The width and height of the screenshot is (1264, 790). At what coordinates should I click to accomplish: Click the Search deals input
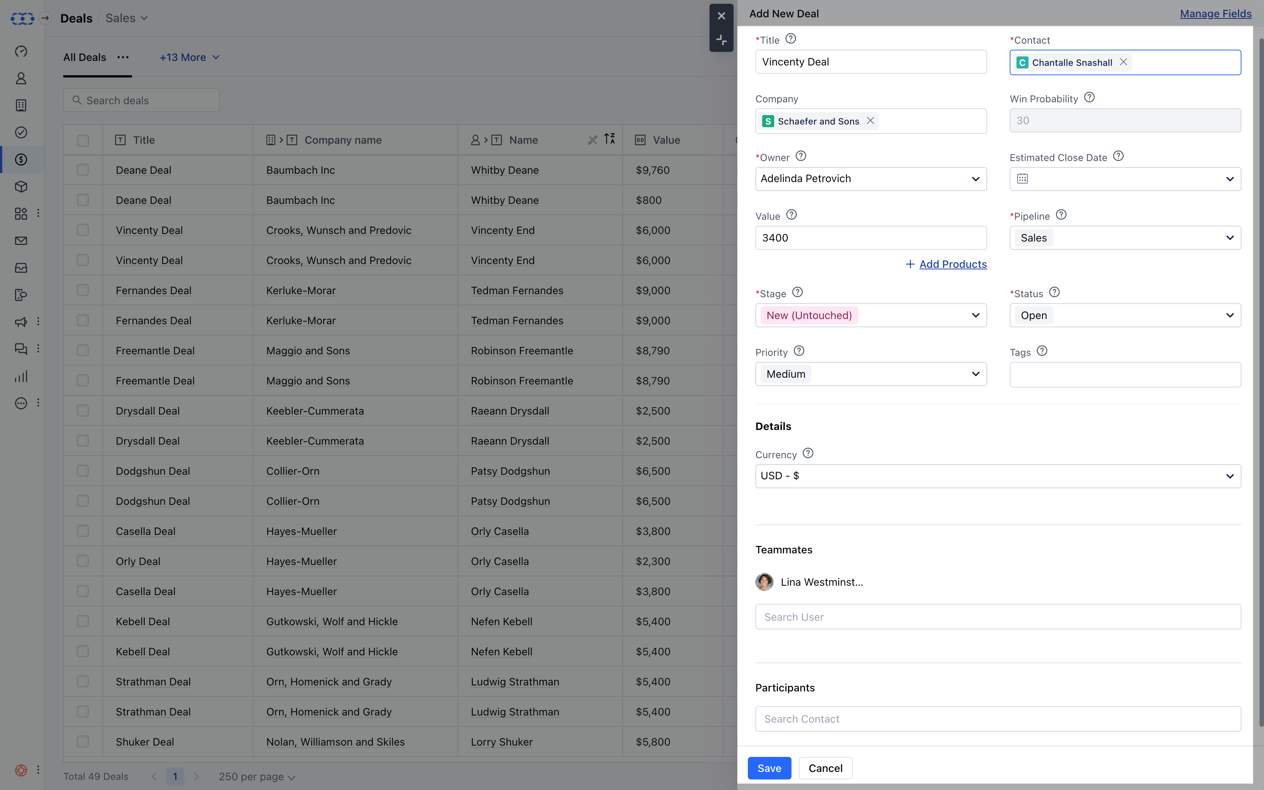click(141, 100)
